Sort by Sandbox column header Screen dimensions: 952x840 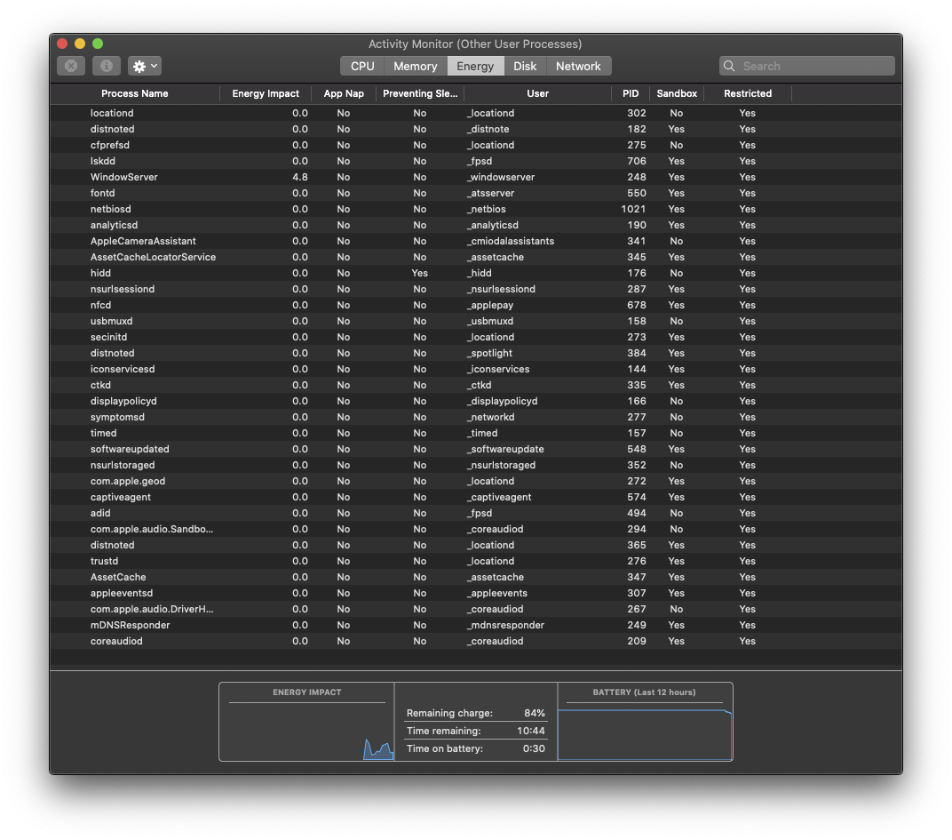click(677, 93)
